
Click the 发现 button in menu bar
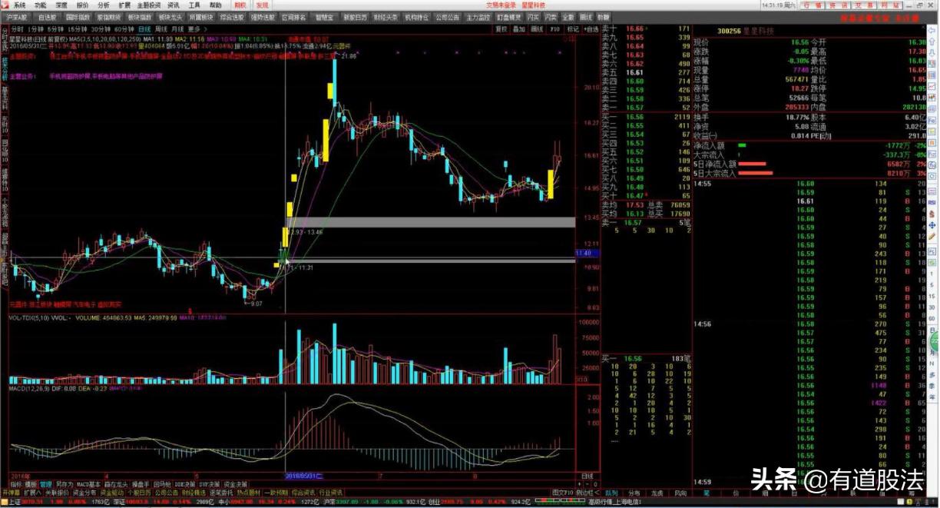pyautogui.click(x=263, y=5)
